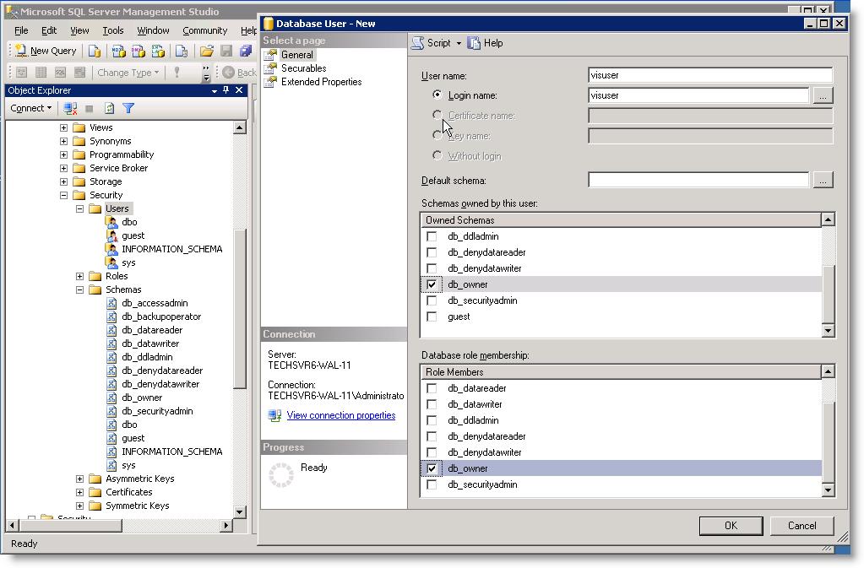Select the sys user under Users

pyautogui.click(x=128, y=262)
